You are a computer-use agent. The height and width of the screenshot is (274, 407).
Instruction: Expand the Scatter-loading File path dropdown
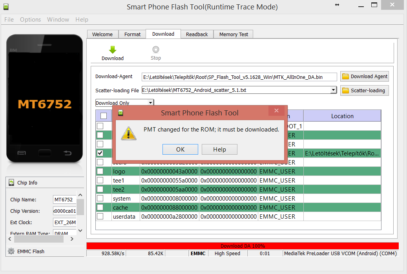(334, 90)
